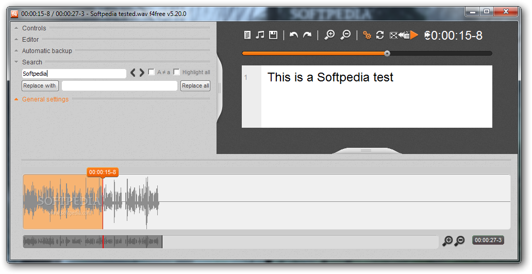Rewind the audio playback
The height and width of the screenshot is (274, 532).
(401, 35)
